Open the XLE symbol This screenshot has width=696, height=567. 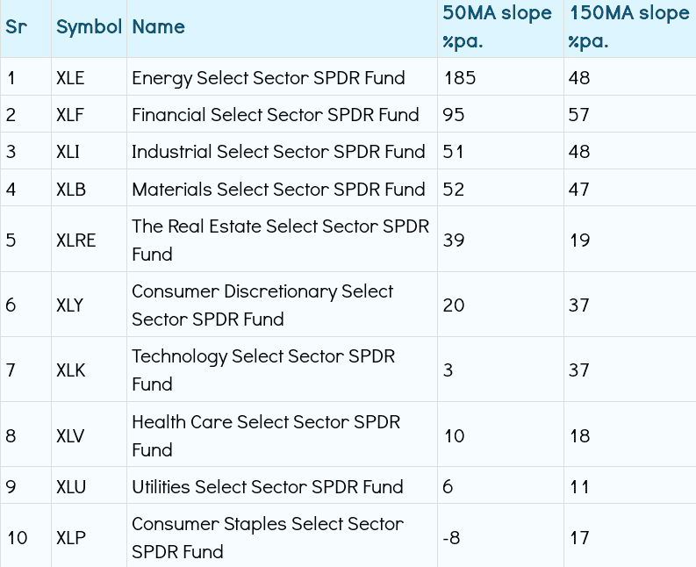pos(70,78)
